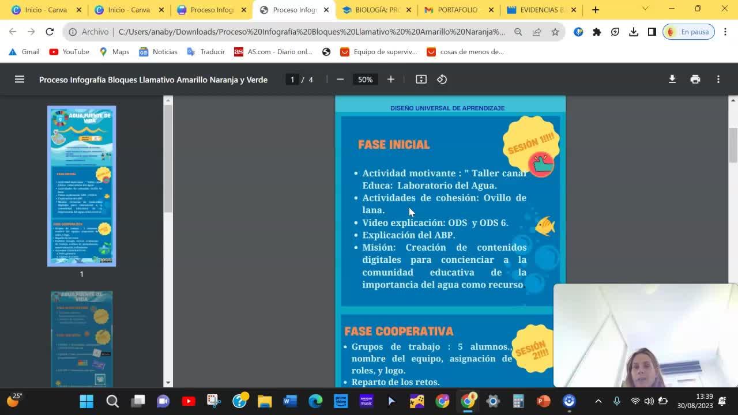This screenshot has width=738, height=415.
Task: Open the PDF viewer sidebar menu icon
Action: tap(20, 80)
